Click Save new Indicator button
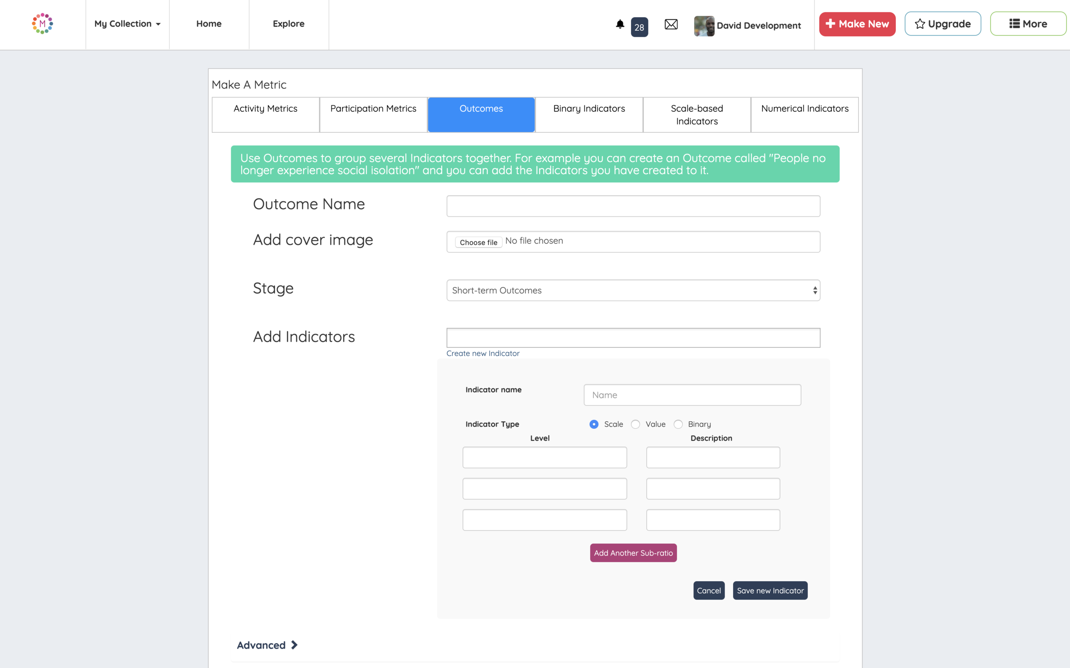 (770, 590)
